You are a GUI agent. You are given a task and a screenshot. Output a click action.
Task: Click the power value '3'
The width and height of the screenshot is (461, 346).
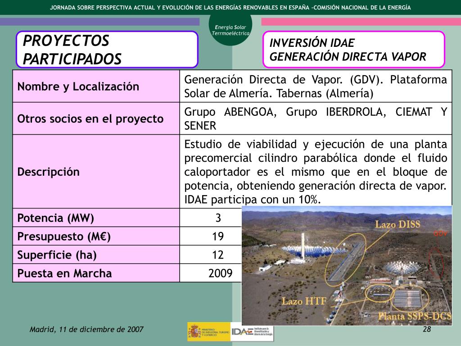coord(218,218)
